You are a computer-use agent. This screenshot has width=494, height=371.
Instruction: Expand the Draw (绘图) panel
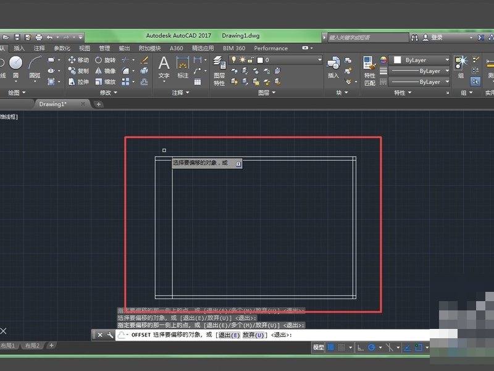(17, 92)
